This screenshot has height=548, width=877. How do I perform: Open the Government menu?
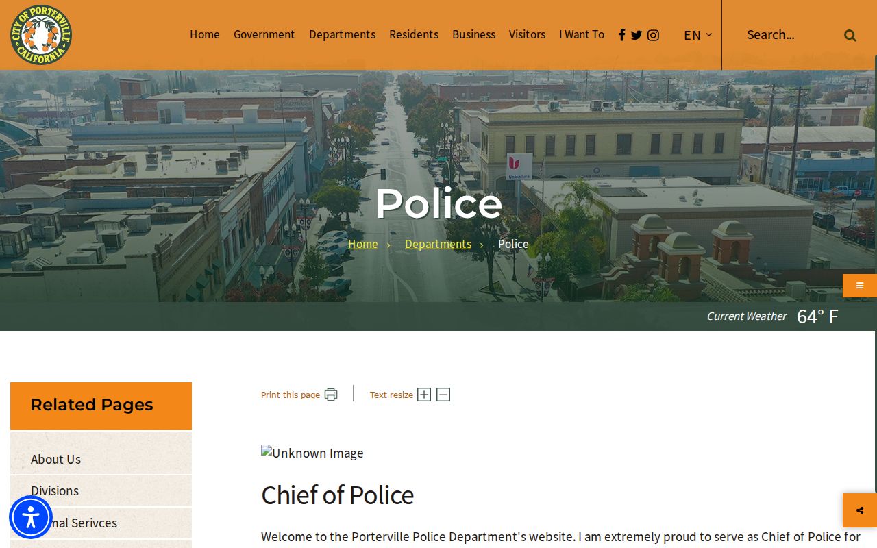pos(264,34)
